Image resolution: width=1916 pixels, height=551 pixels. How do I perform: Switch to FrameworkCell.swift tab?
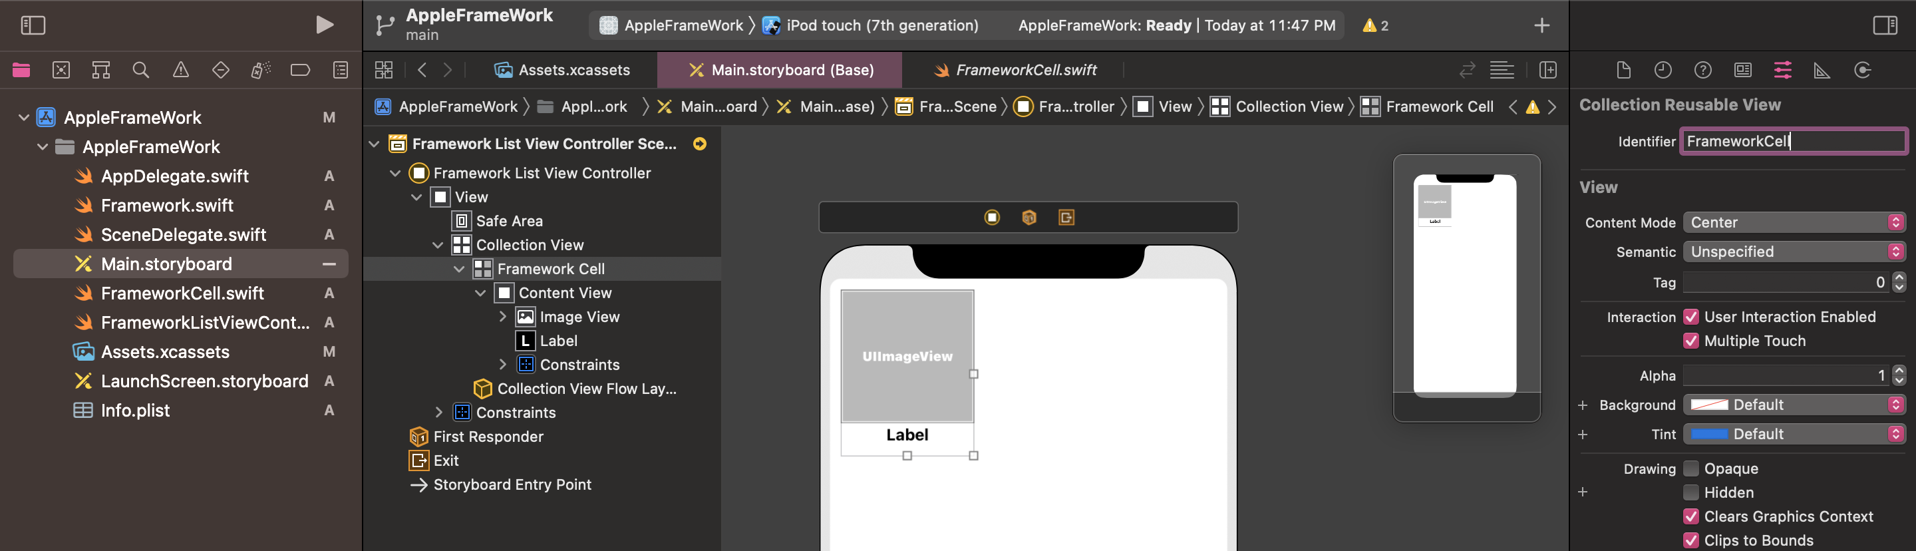pyautogui.click(x=1015, y=71)
